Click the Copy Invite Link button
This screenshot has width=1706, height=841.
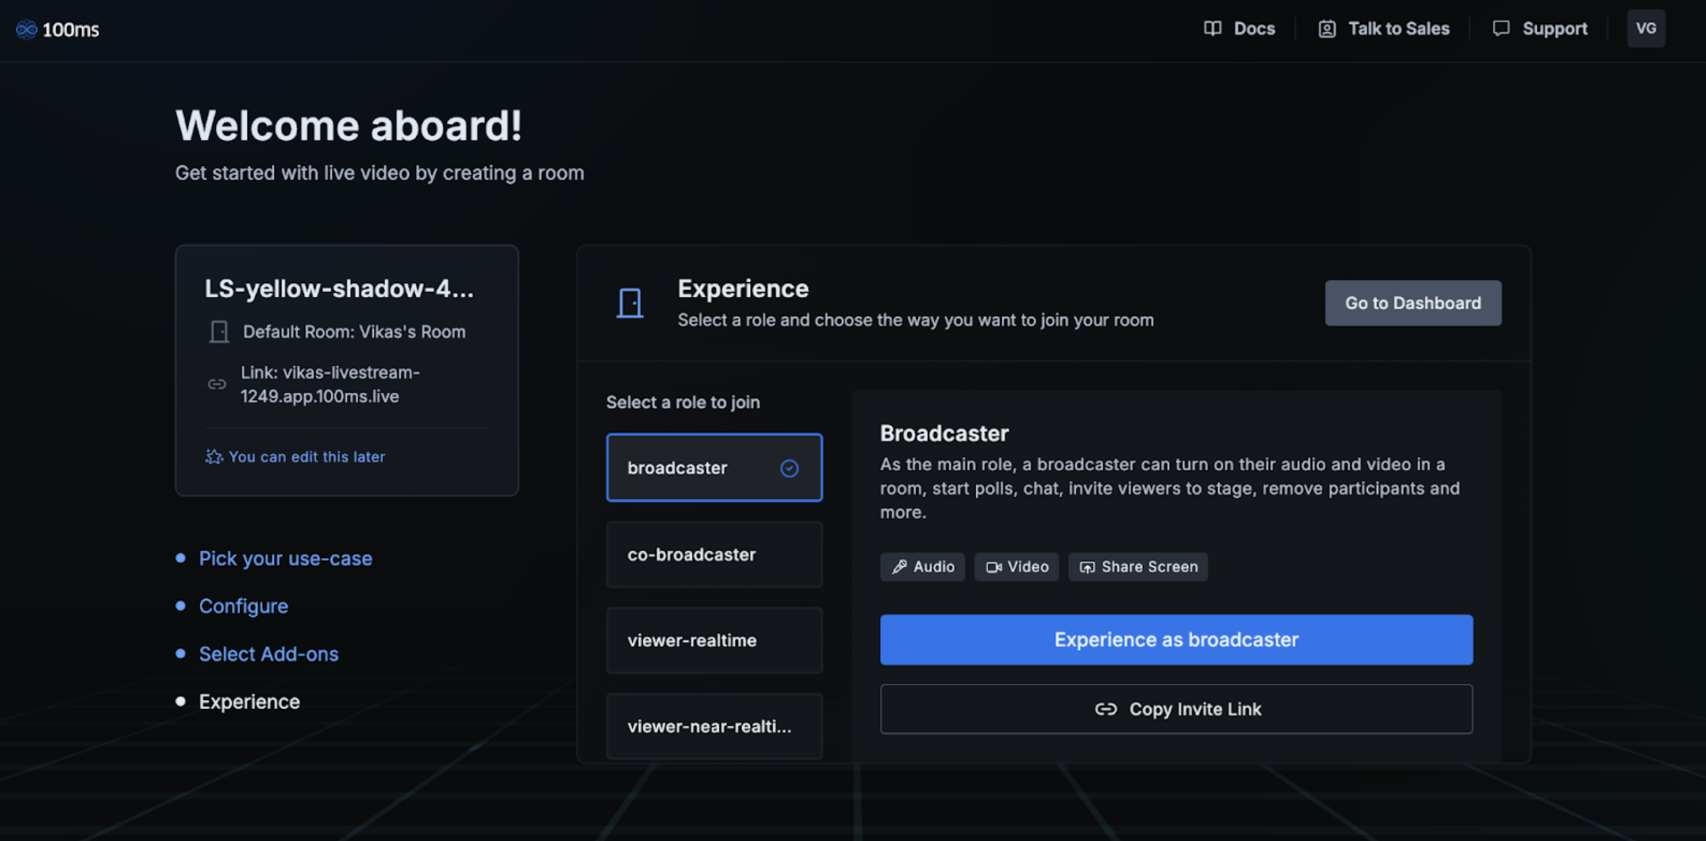(x=1176, y=709)
